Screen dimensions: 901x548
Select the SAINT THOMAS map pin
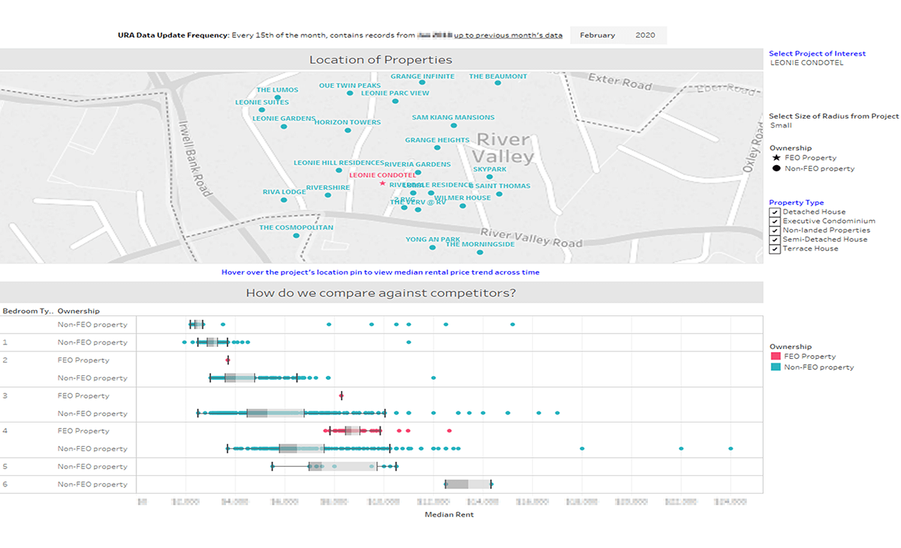(499, 194)
